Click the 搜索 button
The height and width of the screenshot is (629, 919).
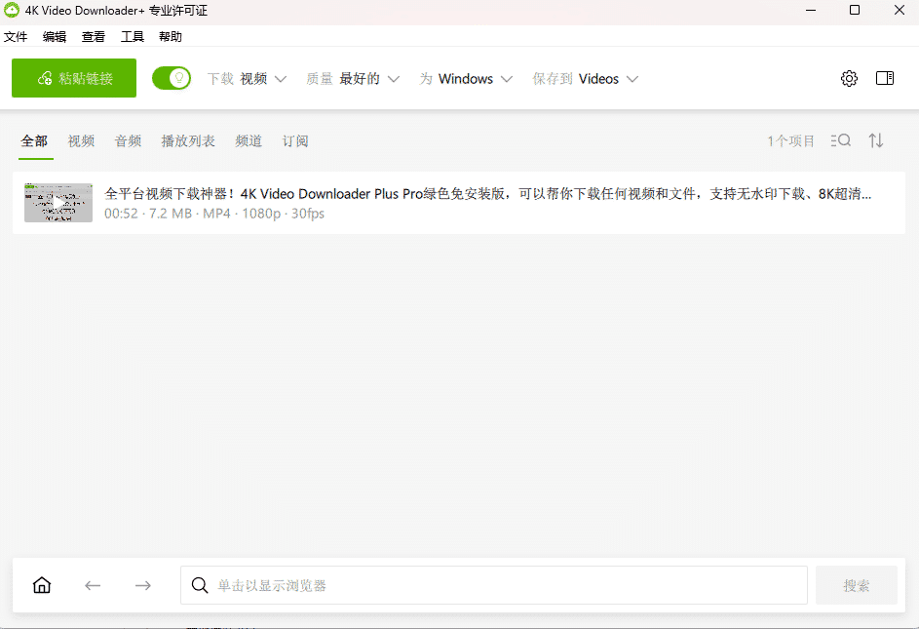(857, 585)
